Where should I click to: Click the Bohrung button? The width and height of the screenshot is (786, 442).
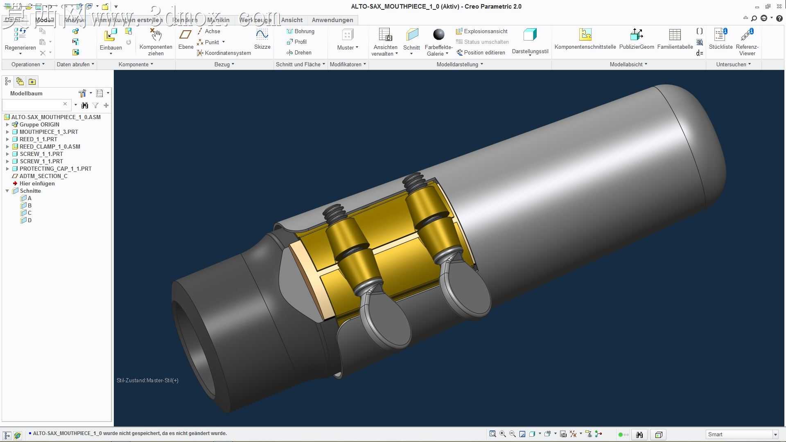coord(300,31)
